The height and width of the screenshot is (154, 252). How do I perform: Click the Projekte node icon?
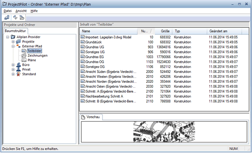pos(19,42)
